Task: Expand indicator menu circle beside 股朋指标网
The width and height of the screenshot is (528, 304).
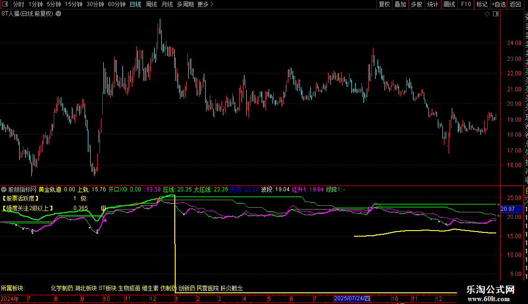Action: pos(4,190)
